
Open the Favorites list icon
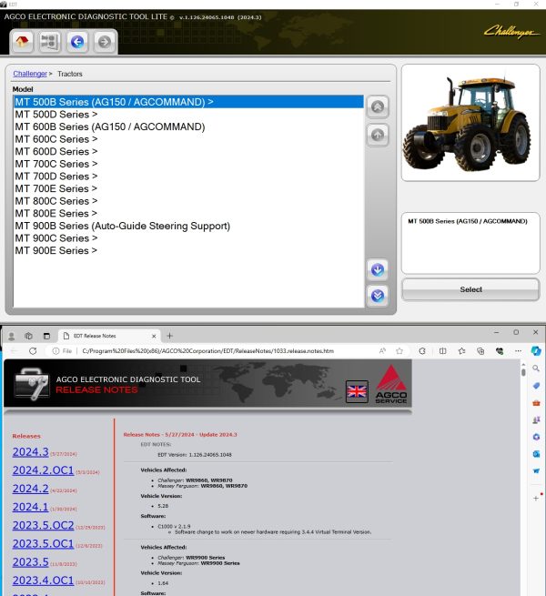click(461, 351)
